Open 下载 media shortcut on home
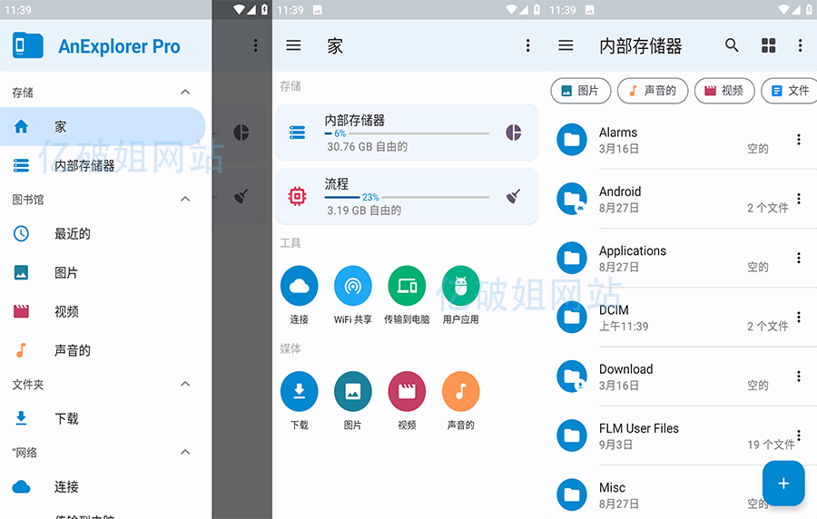 (299, 391)
